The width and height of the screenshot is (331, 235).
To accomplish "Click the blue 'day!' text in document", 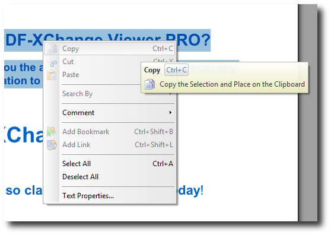I will click(x=190, y=190).
